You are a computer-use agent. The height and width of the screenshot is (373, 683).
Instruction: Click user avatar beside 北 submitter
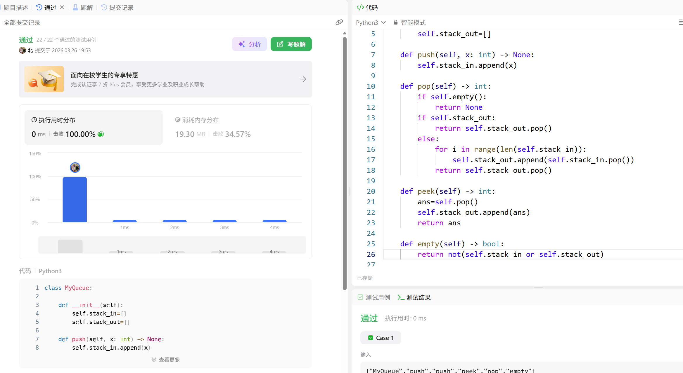(23, 50)
